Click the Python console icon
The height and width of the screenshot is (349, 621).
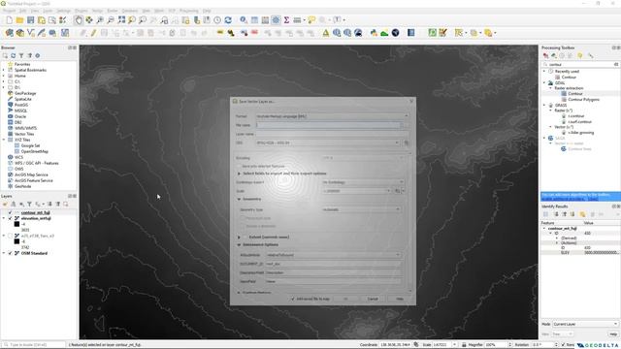pyautogui.click(x=374, y=33)
